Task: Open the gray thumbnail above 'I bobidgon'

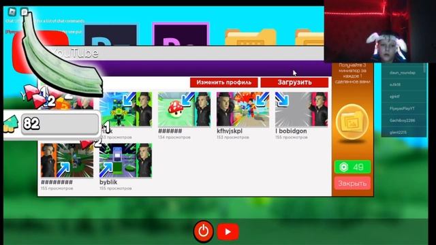Action: click(x=301, y=109)
